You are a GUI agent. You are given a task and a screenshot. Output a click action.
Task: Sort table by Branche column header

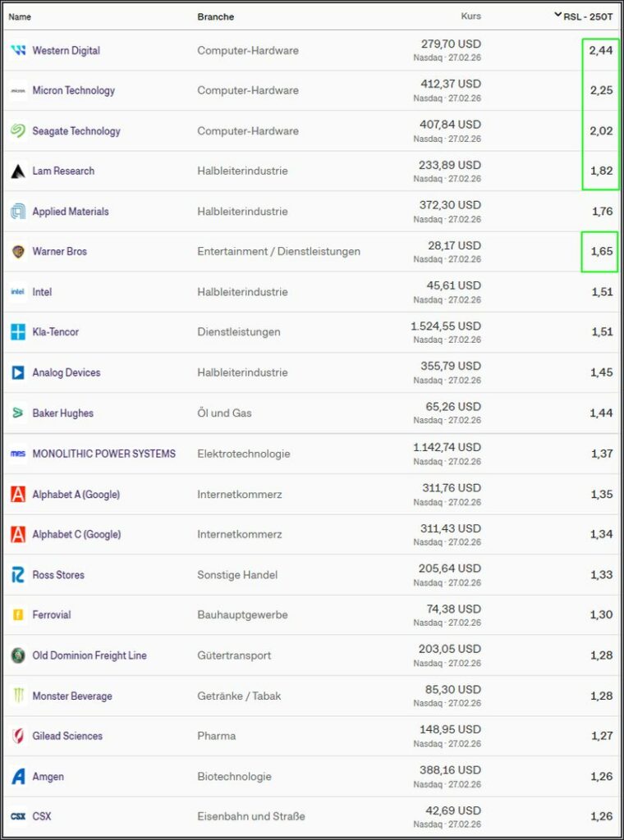215,16
